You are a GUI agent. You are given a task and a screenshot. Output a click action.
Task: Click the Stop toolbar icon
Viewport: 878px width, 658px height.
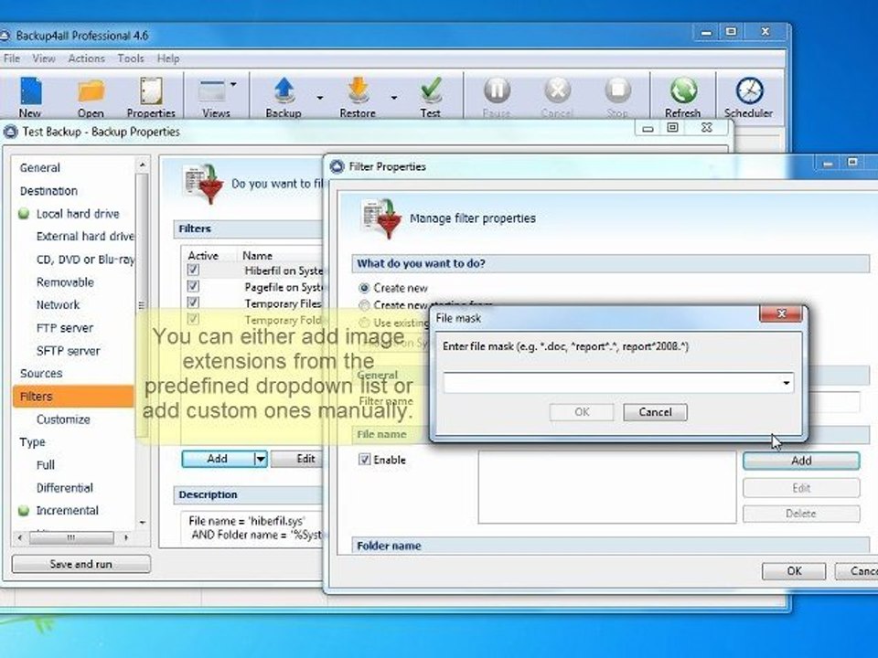[617, 98]
